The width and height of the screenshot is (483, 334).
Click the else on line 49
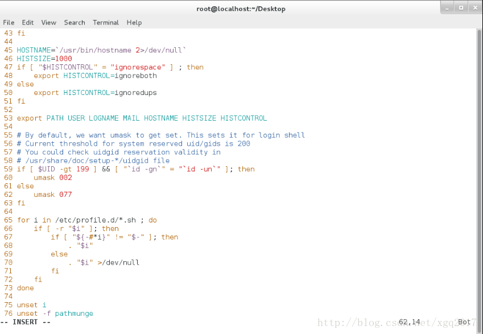point(25,84)
